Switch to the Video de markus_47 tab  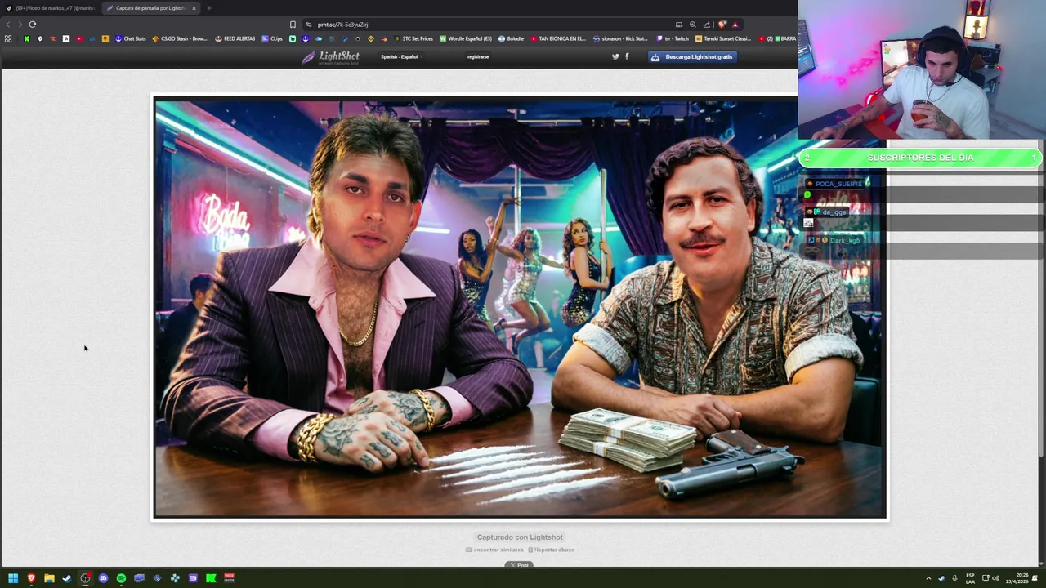(51, 8)
